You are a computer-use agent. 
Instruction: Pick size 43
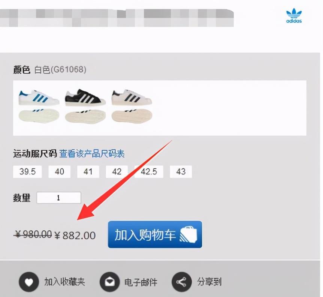coord(181,171)
